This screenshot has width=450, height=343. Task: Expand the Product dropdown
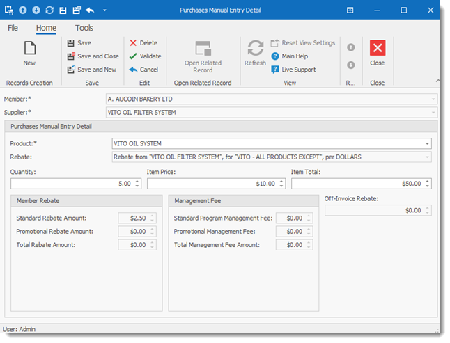point(426,144)
